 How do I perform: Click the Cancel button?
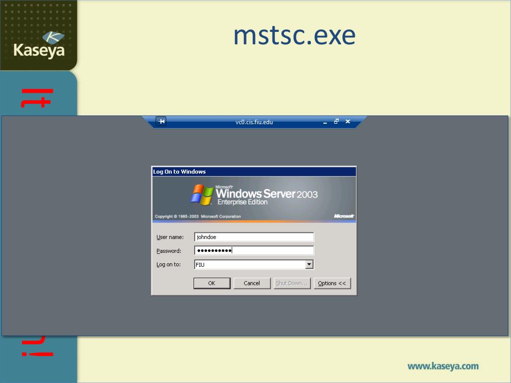click(x=252, y=283)
